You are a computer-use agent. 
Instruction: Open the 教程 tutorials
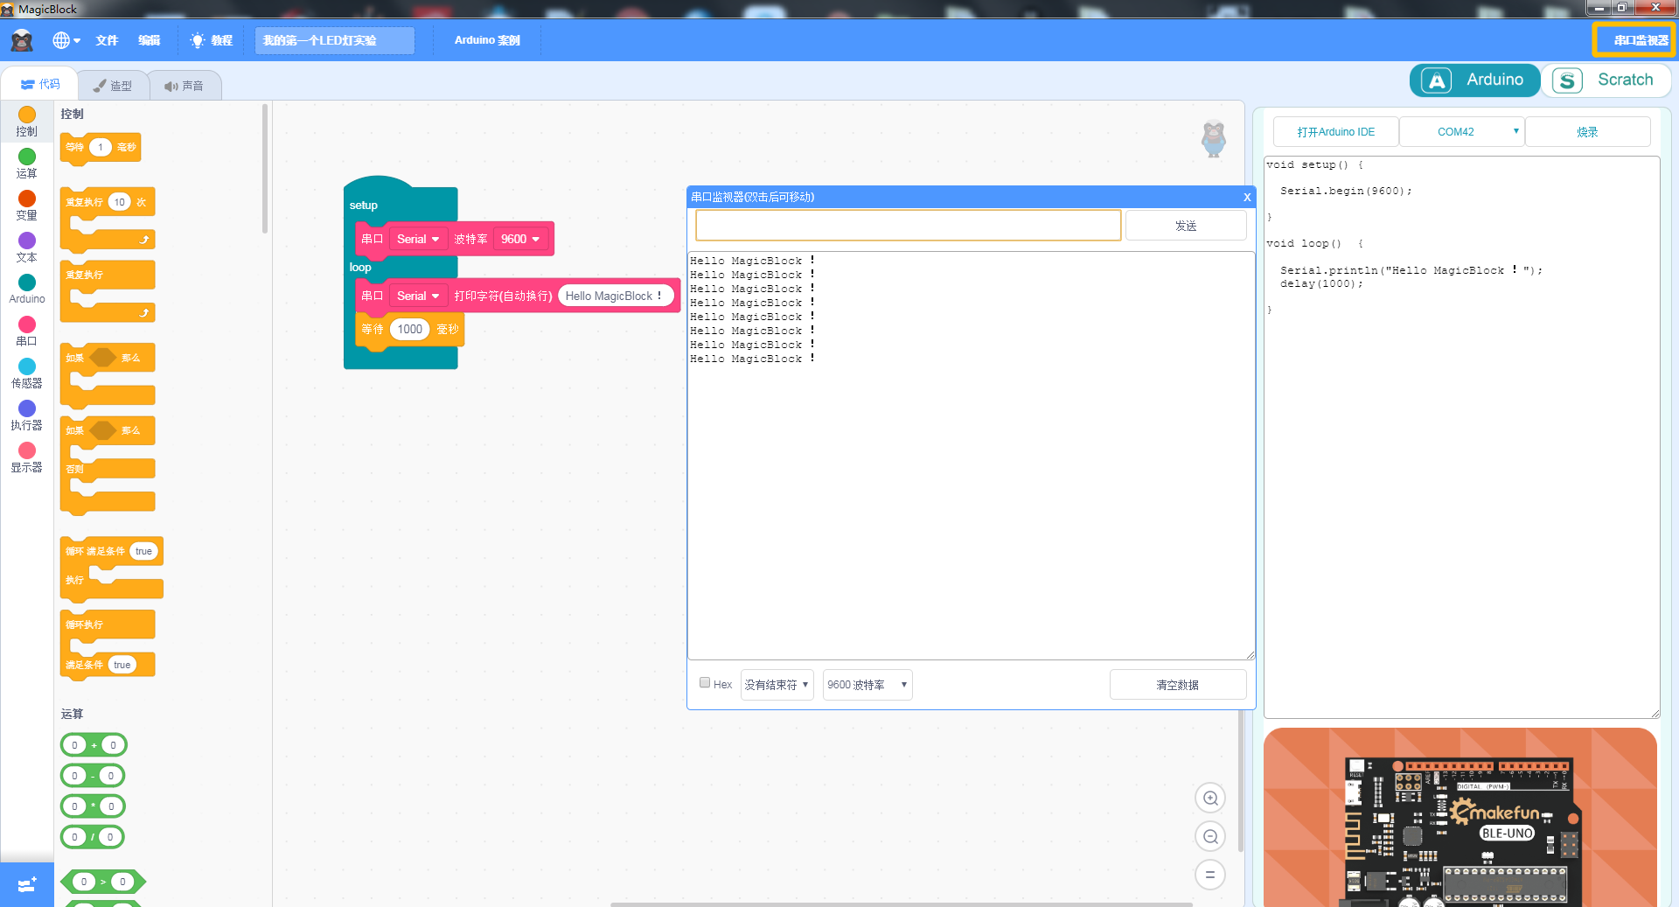(x=212, y=40)
